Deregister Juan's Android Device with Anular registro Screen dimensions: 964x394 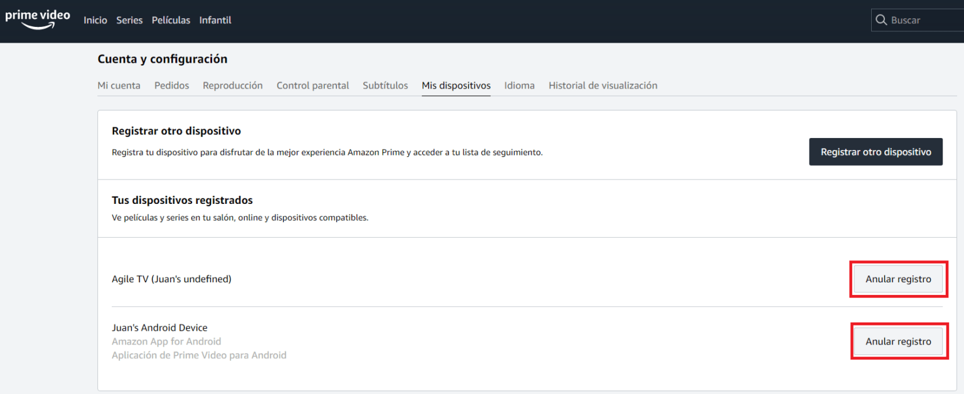click(x=898, y=341)
